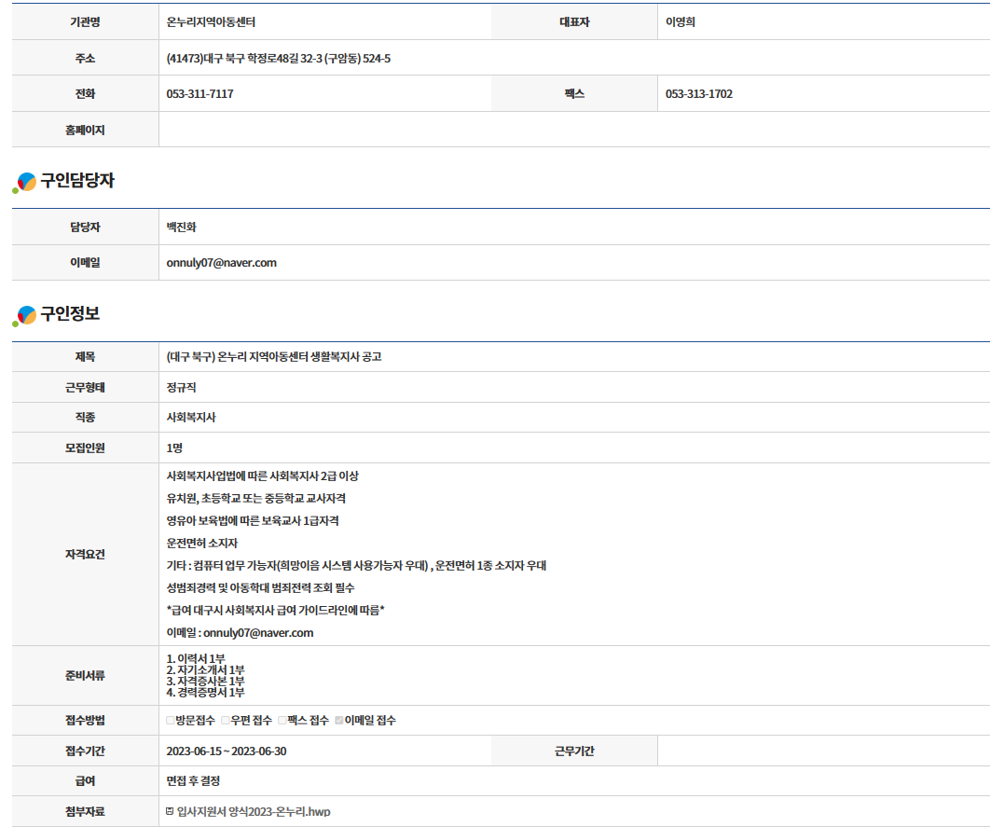Check the 우편 접수 checkbox
Image resolution: width=1004 pixels, height=827 pixels.
(x=226, y=721)
